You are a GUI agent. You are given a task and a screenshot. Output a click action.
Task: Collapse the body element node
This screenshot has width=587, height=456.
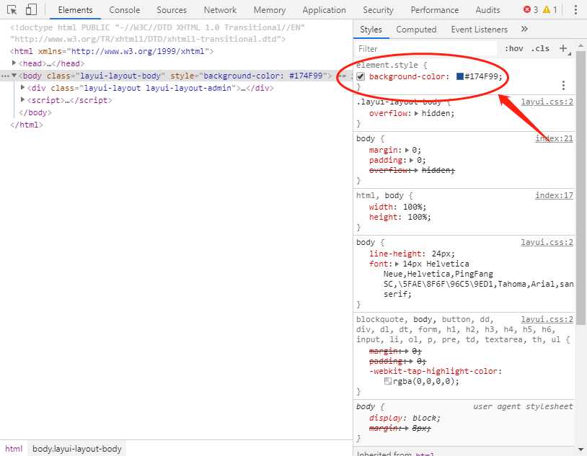[14, 76]
